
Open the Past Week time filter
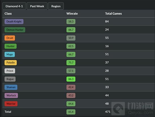(x=37, y=6)
